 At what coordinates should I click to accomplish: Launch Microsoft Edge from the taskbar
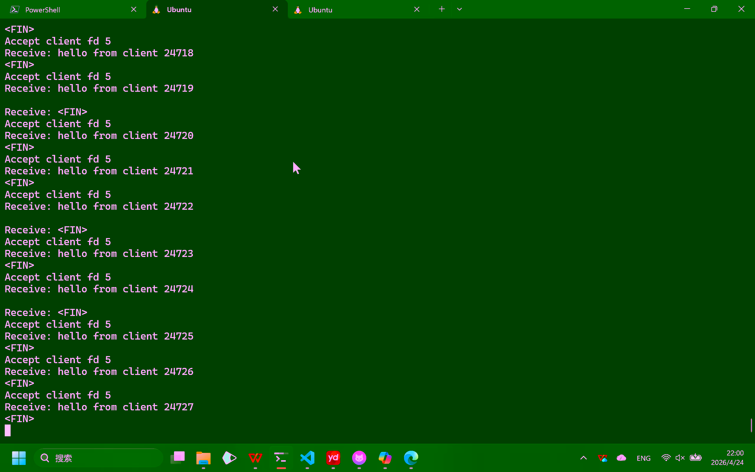[411, 458]
